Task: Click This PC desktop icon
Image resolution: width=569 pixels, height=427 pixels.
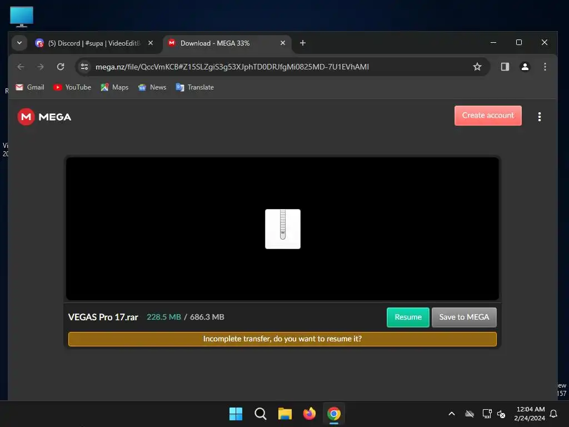Action: (22, 17)
